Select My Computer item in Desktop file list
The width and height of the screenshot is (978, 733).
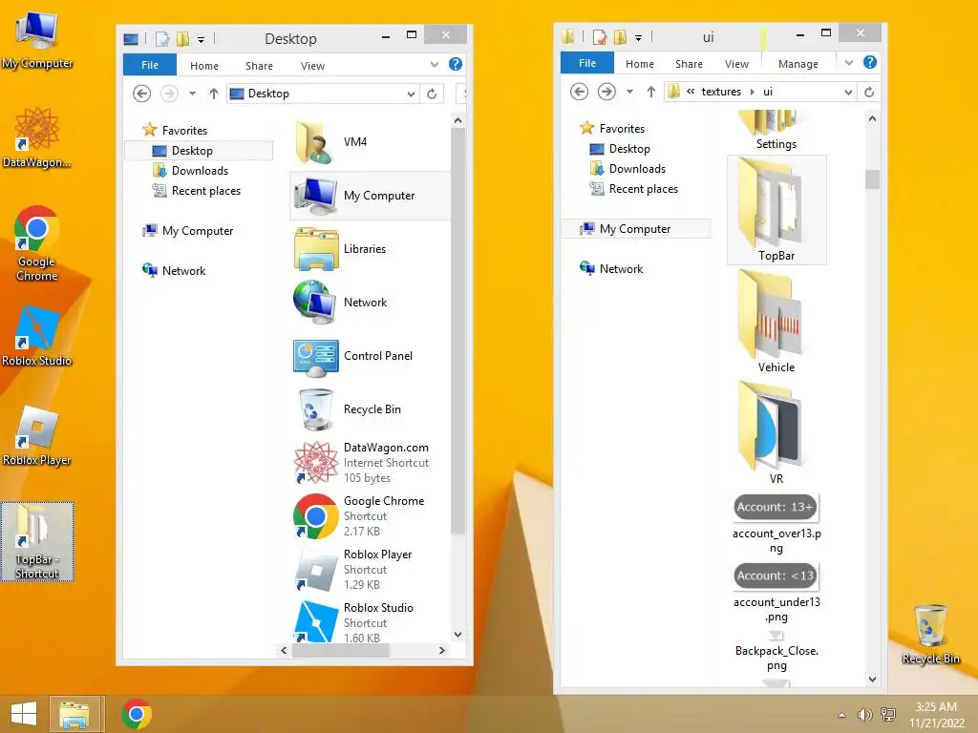[x=370, y=196]
